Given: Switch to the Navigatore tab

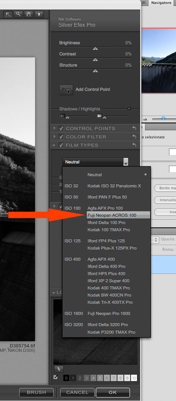Looking at the screenshot, I should coord(161,3).
